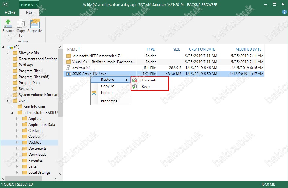The width and height of the screenshot is (288, 188).
Task: Sort by the TYPE column header
Action: (x=151, y=49)
